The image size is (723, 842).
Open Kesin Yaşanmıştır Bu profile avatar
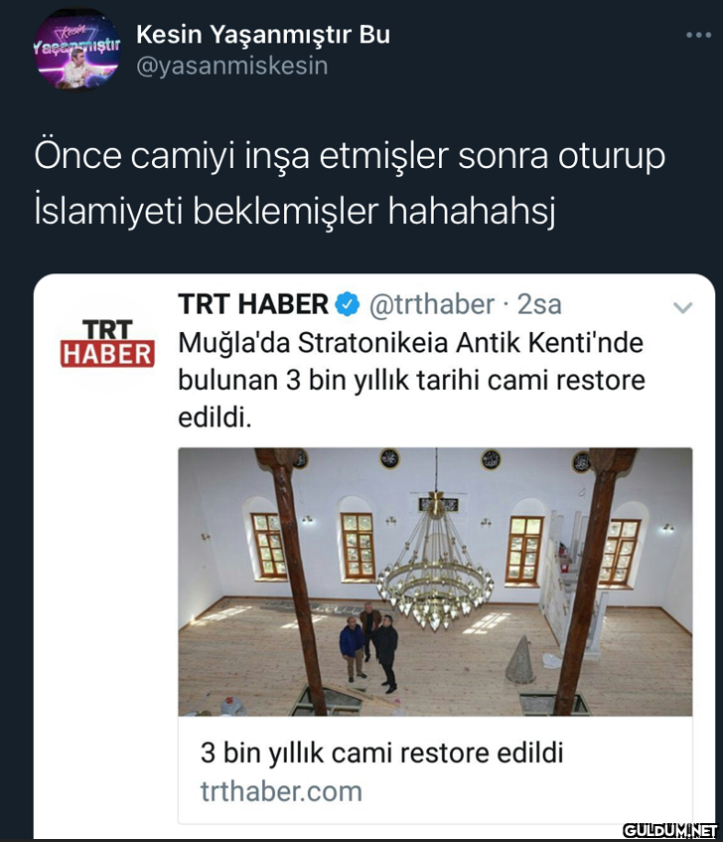pos(76,52)
